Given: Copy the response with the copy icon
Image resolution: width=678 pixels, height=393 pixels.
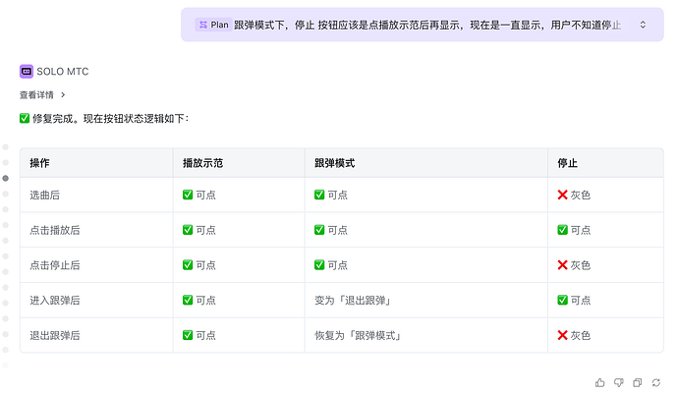Looking at the screenshot, I should (638, 382).
